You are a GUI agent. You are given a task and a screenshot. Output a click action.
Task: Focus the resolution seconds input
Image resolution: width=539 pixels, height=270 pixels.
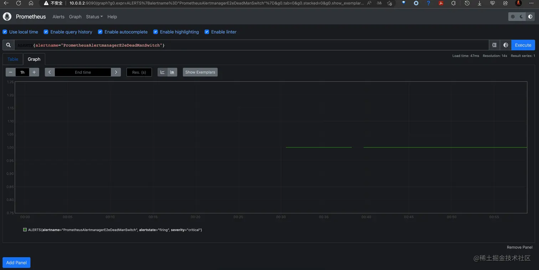coord(139,72)
